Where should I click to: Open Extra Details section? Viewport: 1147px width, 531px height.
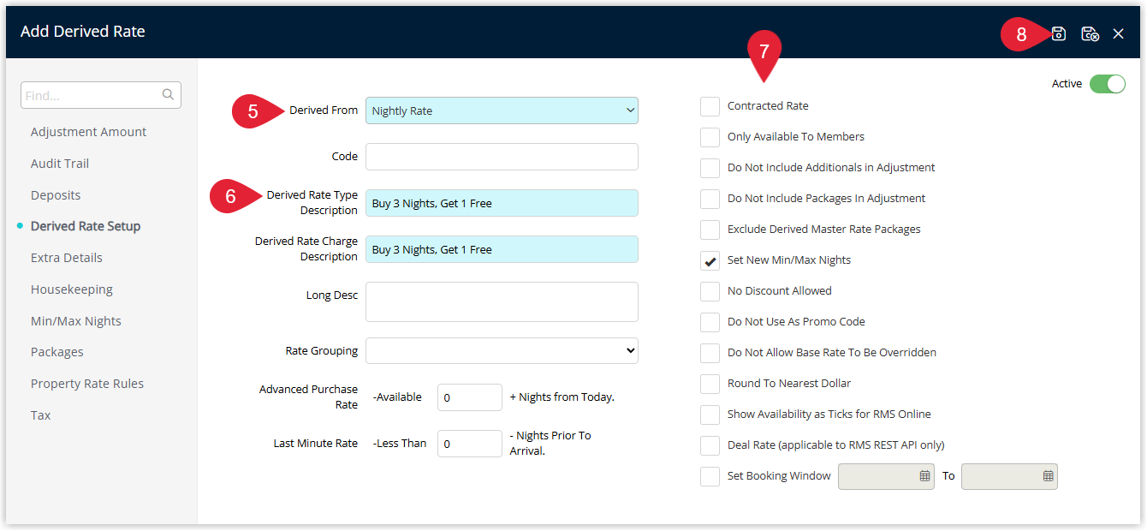(67, 258)
